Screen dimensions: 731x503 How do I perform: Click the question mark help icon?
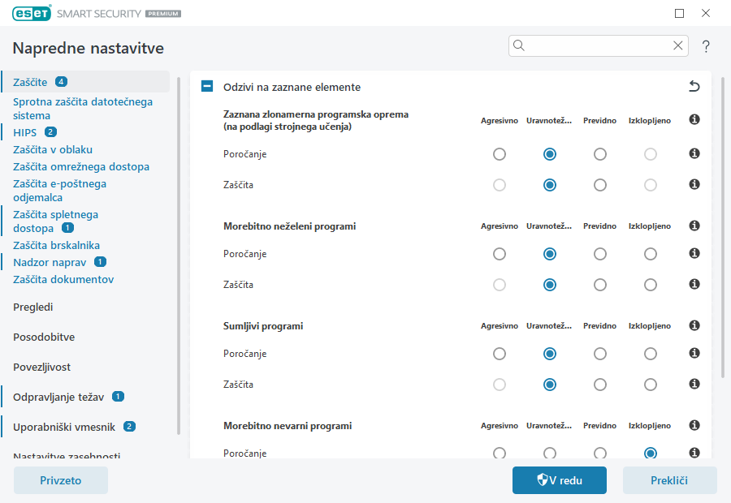706,46
